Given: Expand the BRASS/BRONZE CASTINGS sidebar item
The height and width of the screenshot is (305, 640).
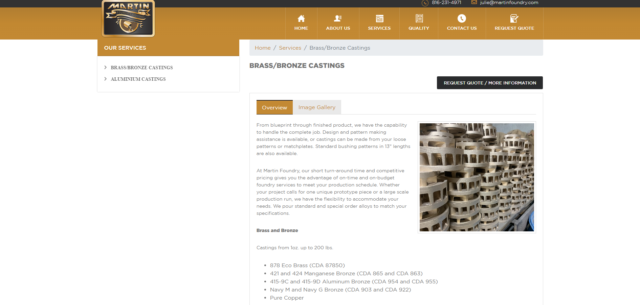Looking at the screenshot, I should 141,68.
